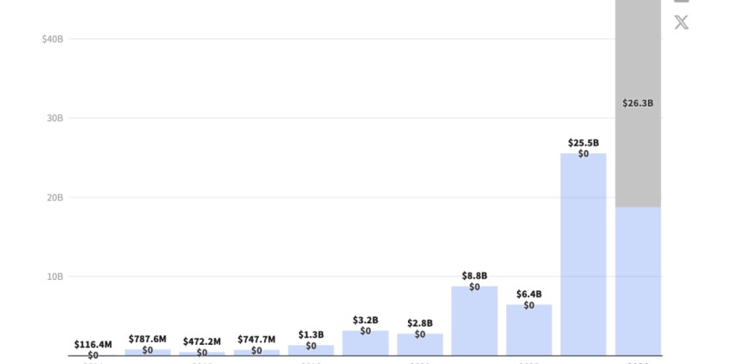Click the 10B y-axis label

(x=55, y=276)
